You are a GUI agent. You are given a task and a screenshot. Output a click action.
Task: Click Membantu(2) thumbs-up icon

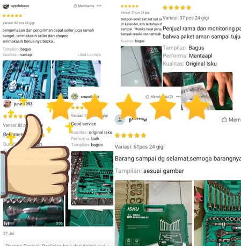[x=147, y=97]
